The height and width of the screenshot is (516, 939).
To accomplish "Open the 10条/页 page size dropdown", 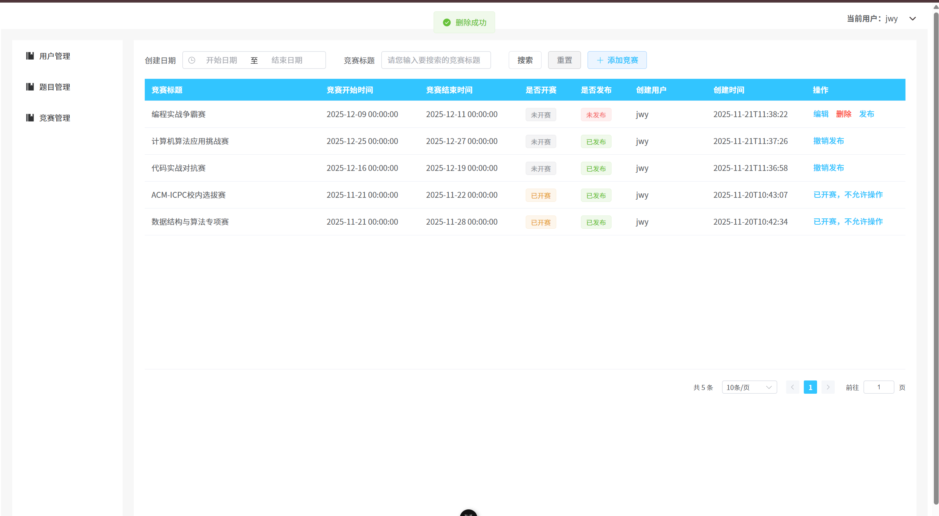I will tap(749, 387).
